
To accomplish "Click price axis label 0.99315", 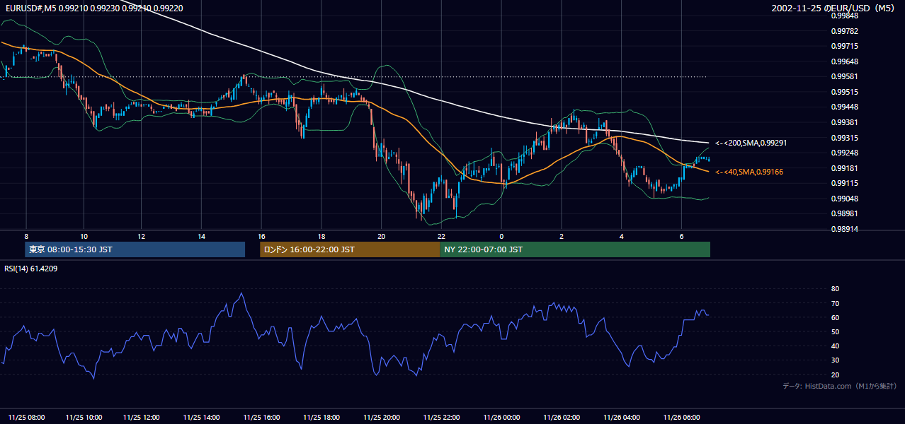I will [845, 138].
